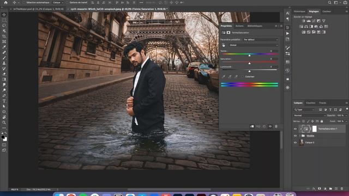Toggle lock all icon in Layers panel
Viewport: 349px width, 196px height.
click(x=322, y=121)
